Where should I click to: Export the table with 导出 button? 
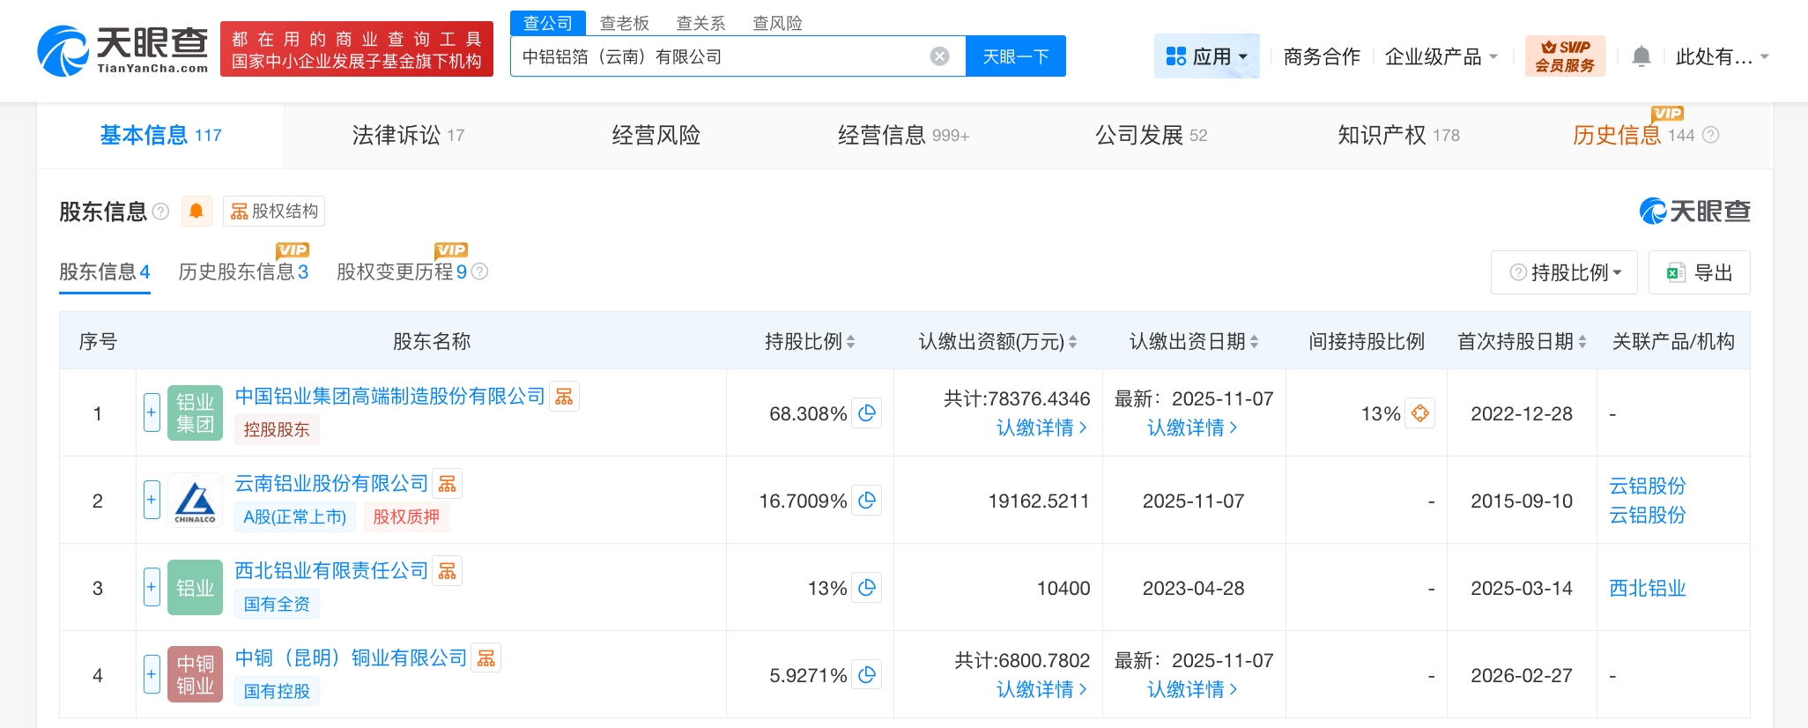tap(1700, 272)
